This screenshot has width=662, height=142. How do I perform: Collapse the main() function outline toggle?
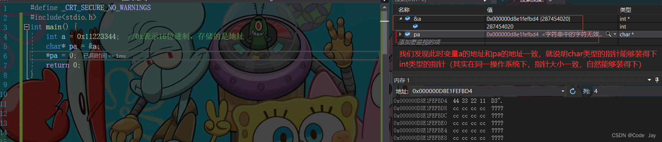coord(26,27)
